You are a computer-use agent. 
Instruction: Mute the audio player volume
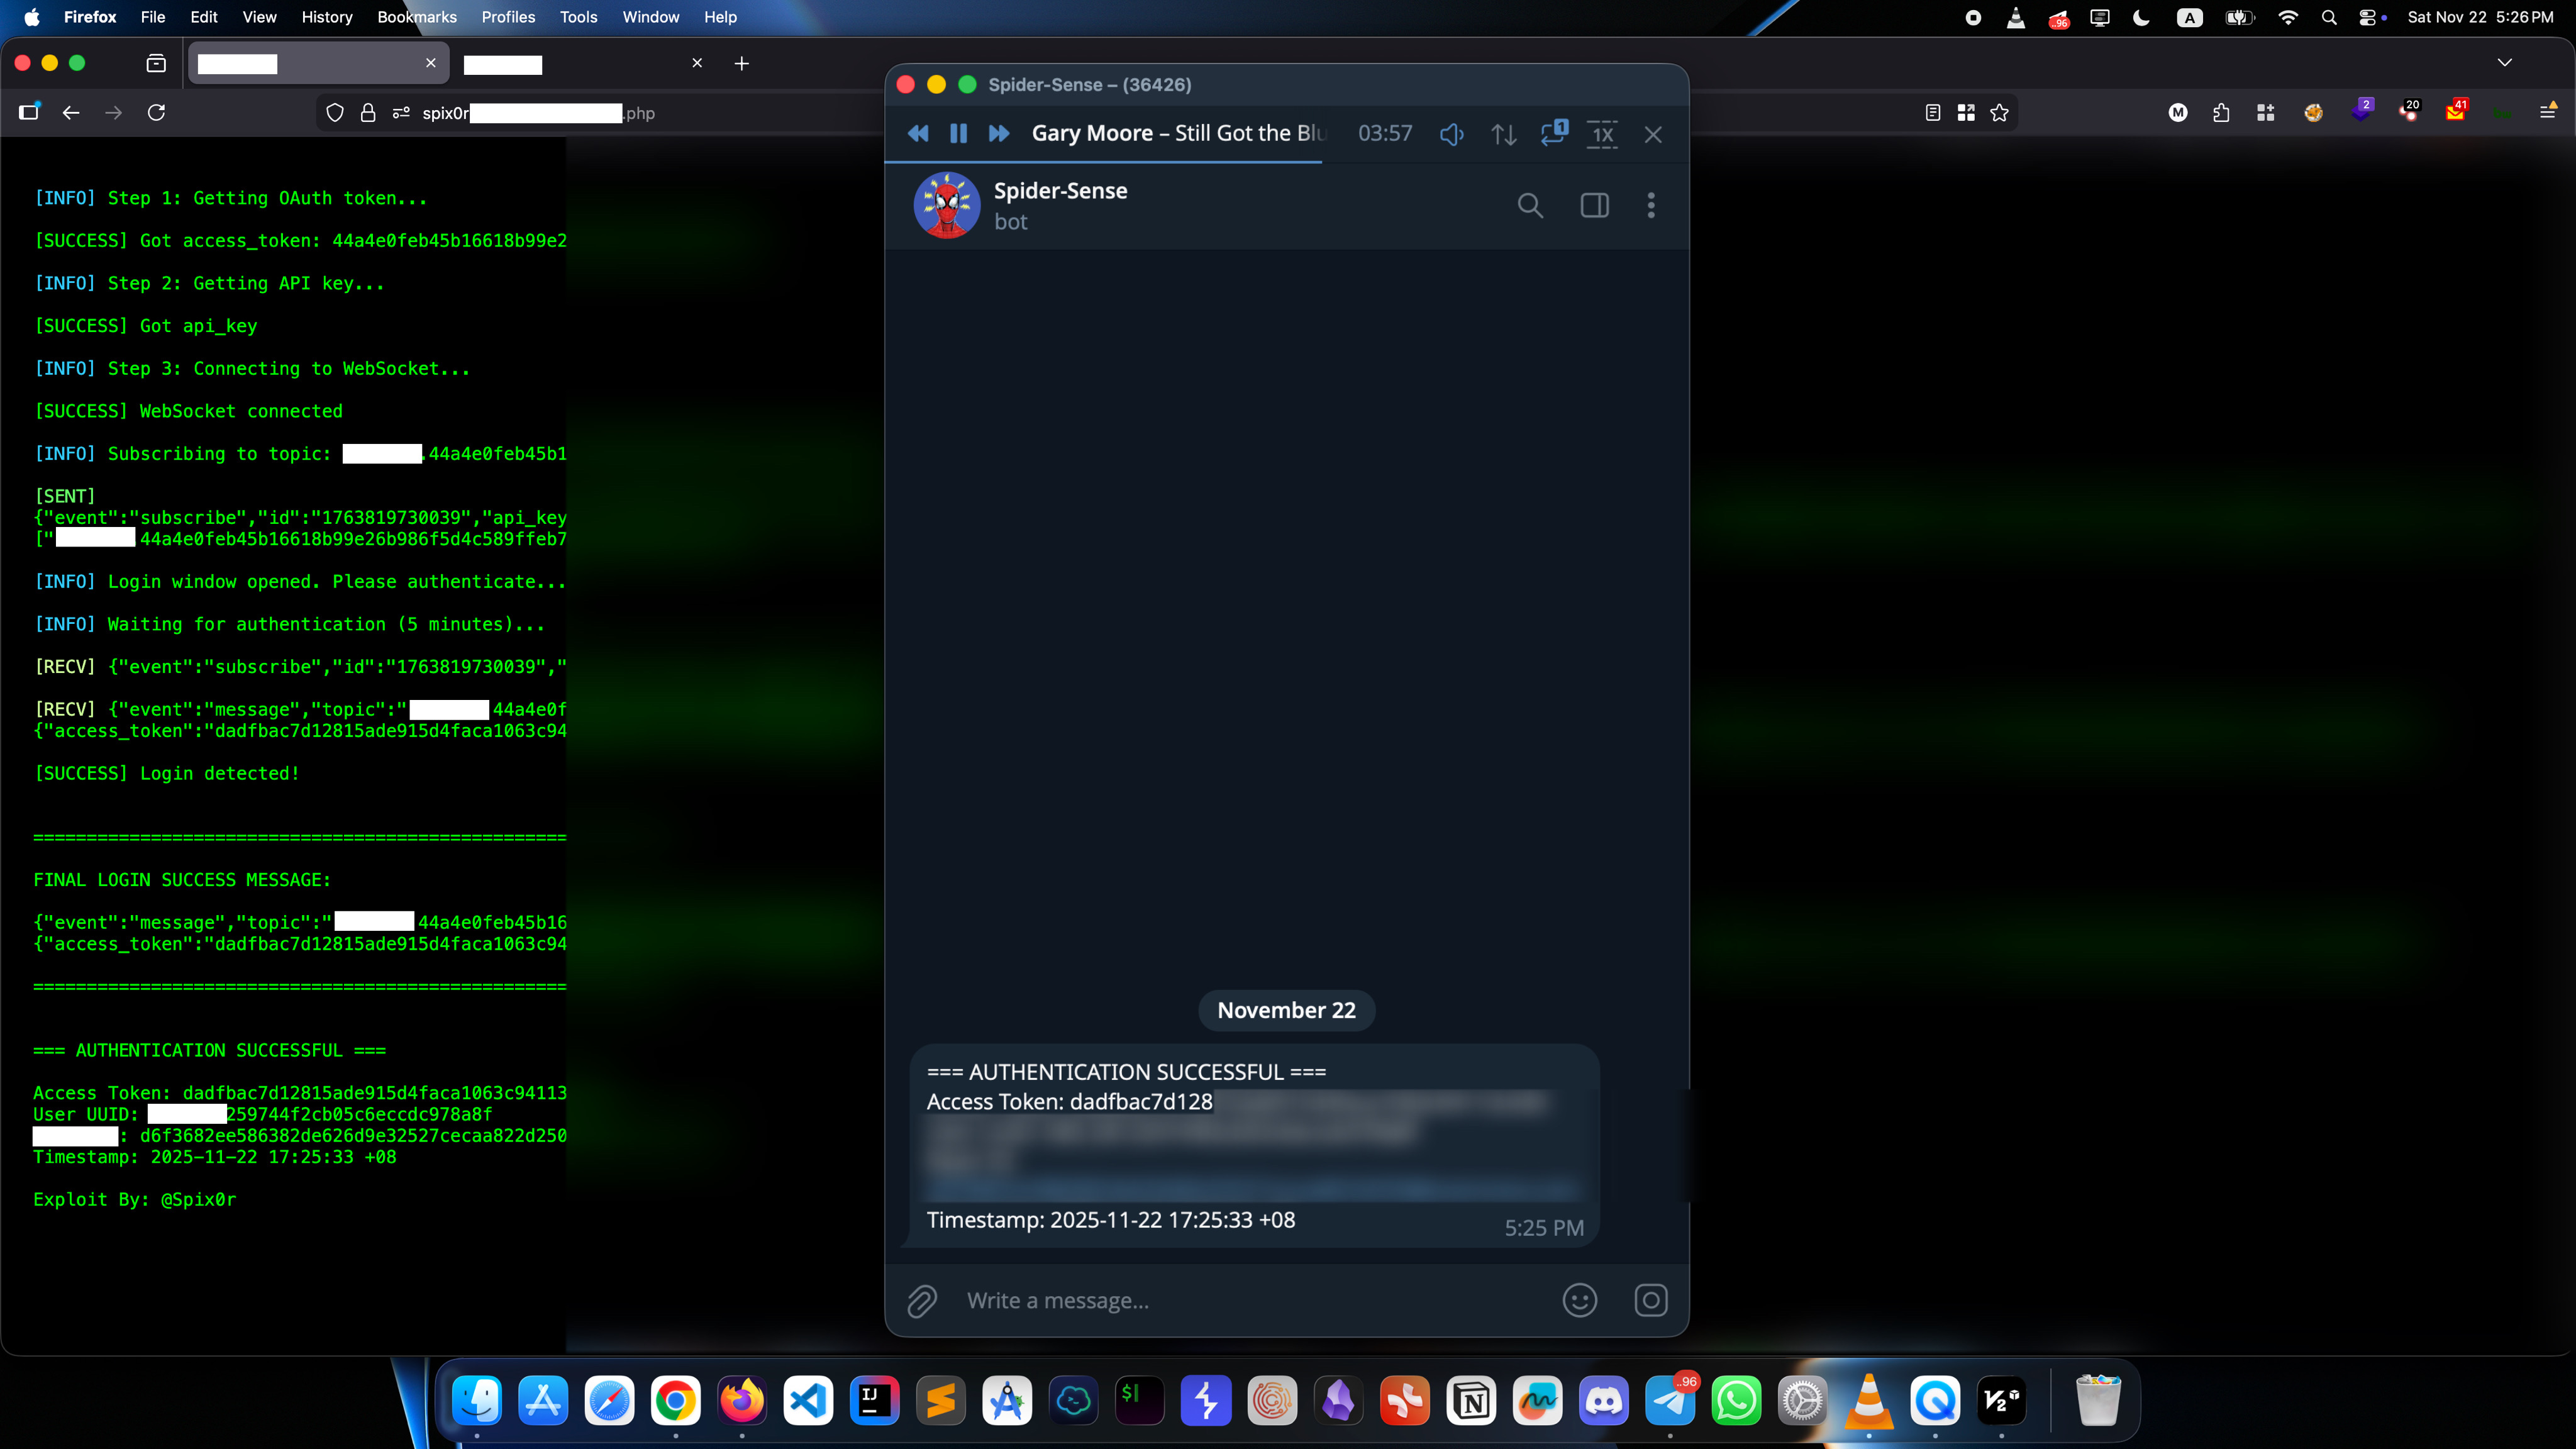click(1451, 134)
